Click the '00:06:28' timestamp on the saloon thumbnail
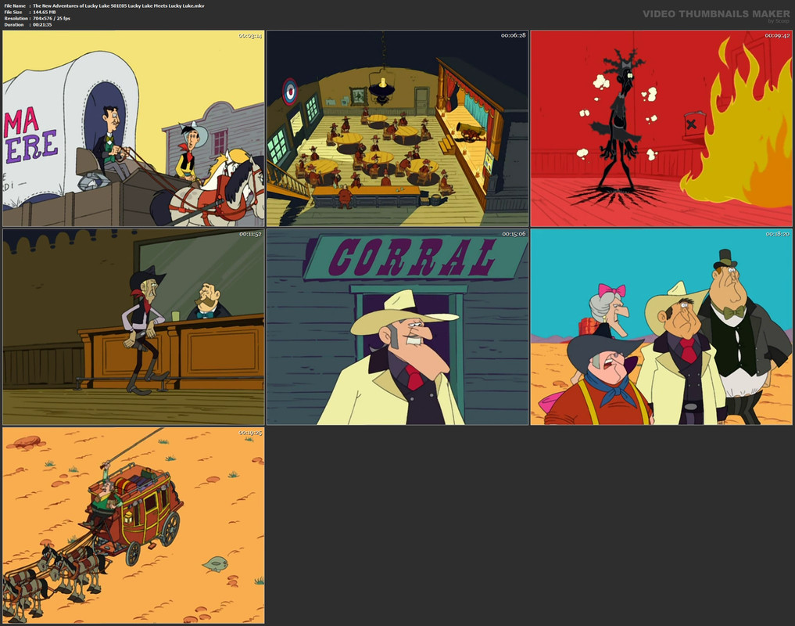The image size is (795, 626). [513, 35]
